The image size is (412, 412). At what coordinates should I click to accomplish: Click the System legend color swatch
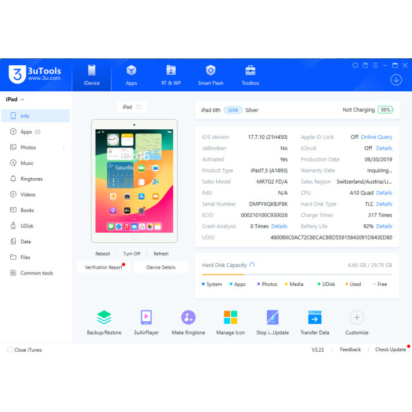[203, 284]
